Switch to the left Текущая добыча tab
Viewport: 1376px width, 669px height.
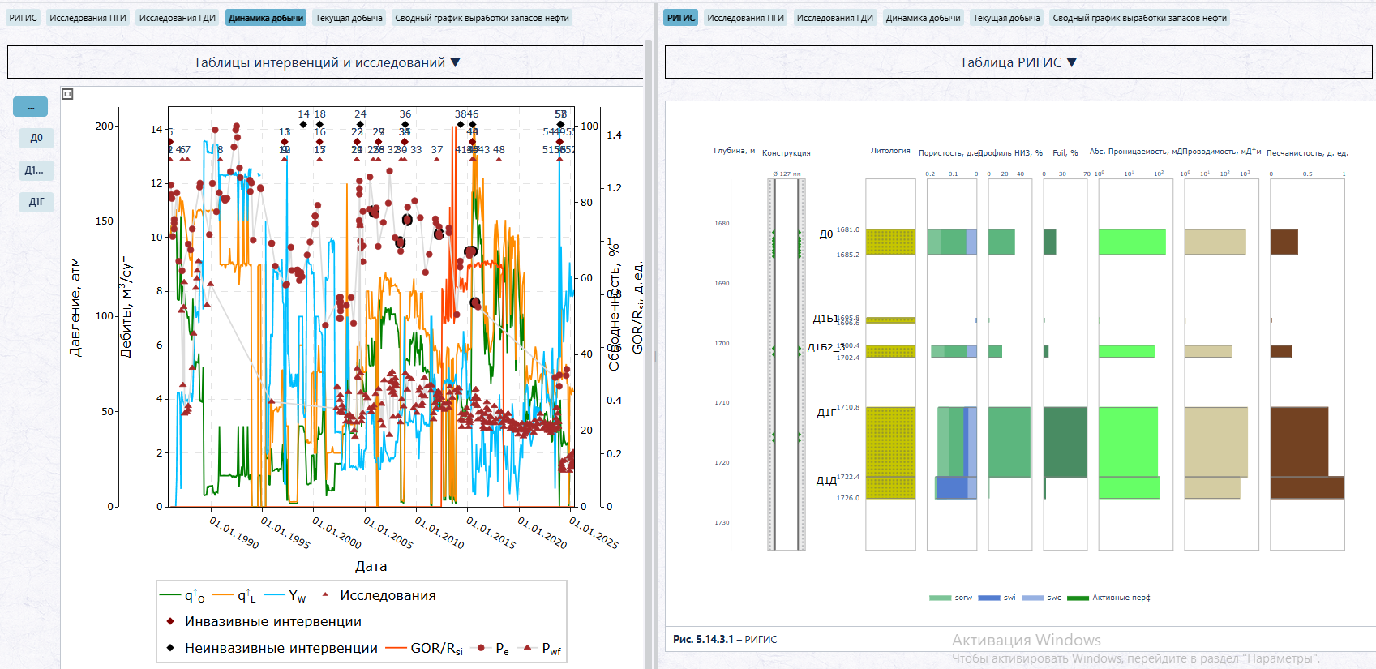tap(349, 18)
